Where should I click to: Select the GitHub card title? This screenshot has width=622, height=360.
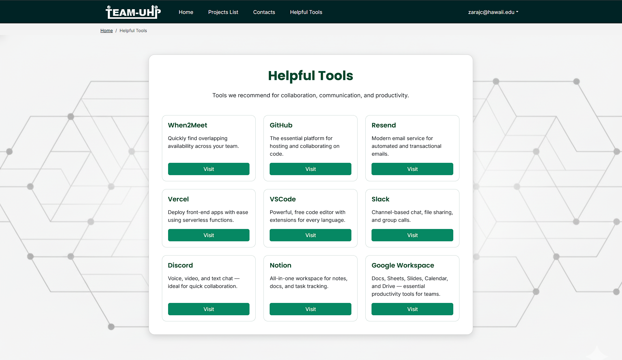(x=281, y=125)
